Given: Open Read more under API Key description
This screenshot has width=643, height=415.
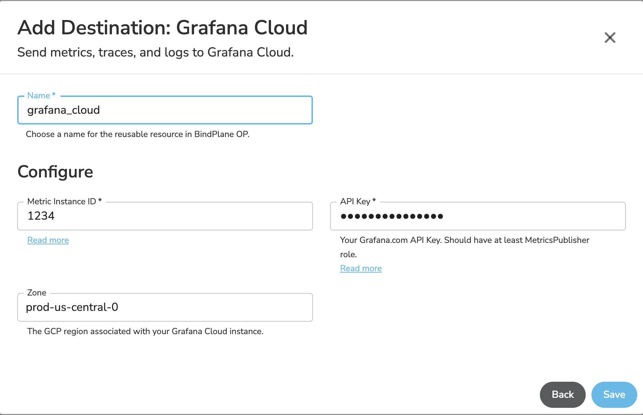Looking at the screenshot, I should [x=361, y=268].
